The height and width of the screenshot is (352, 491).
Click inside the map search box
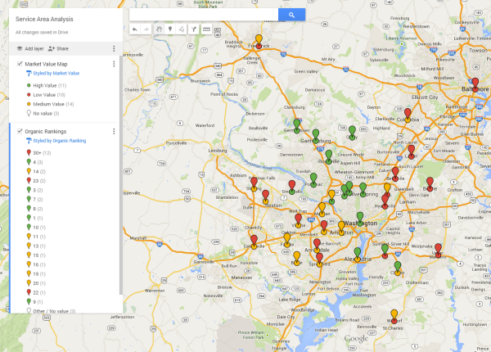coord(204,15)
